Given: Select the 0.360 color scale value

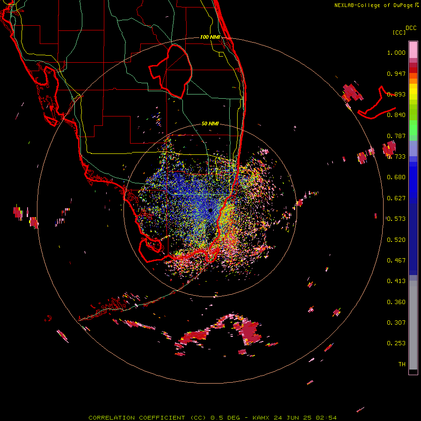Looking at the screenshot, I should click(396, 302).
